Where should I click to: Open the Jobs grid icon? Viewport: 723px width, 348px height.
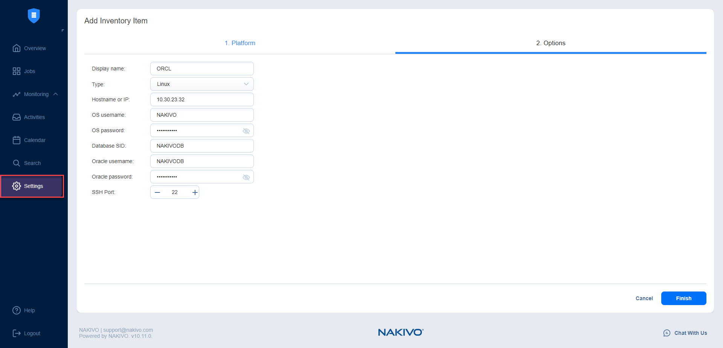[17, 71]
